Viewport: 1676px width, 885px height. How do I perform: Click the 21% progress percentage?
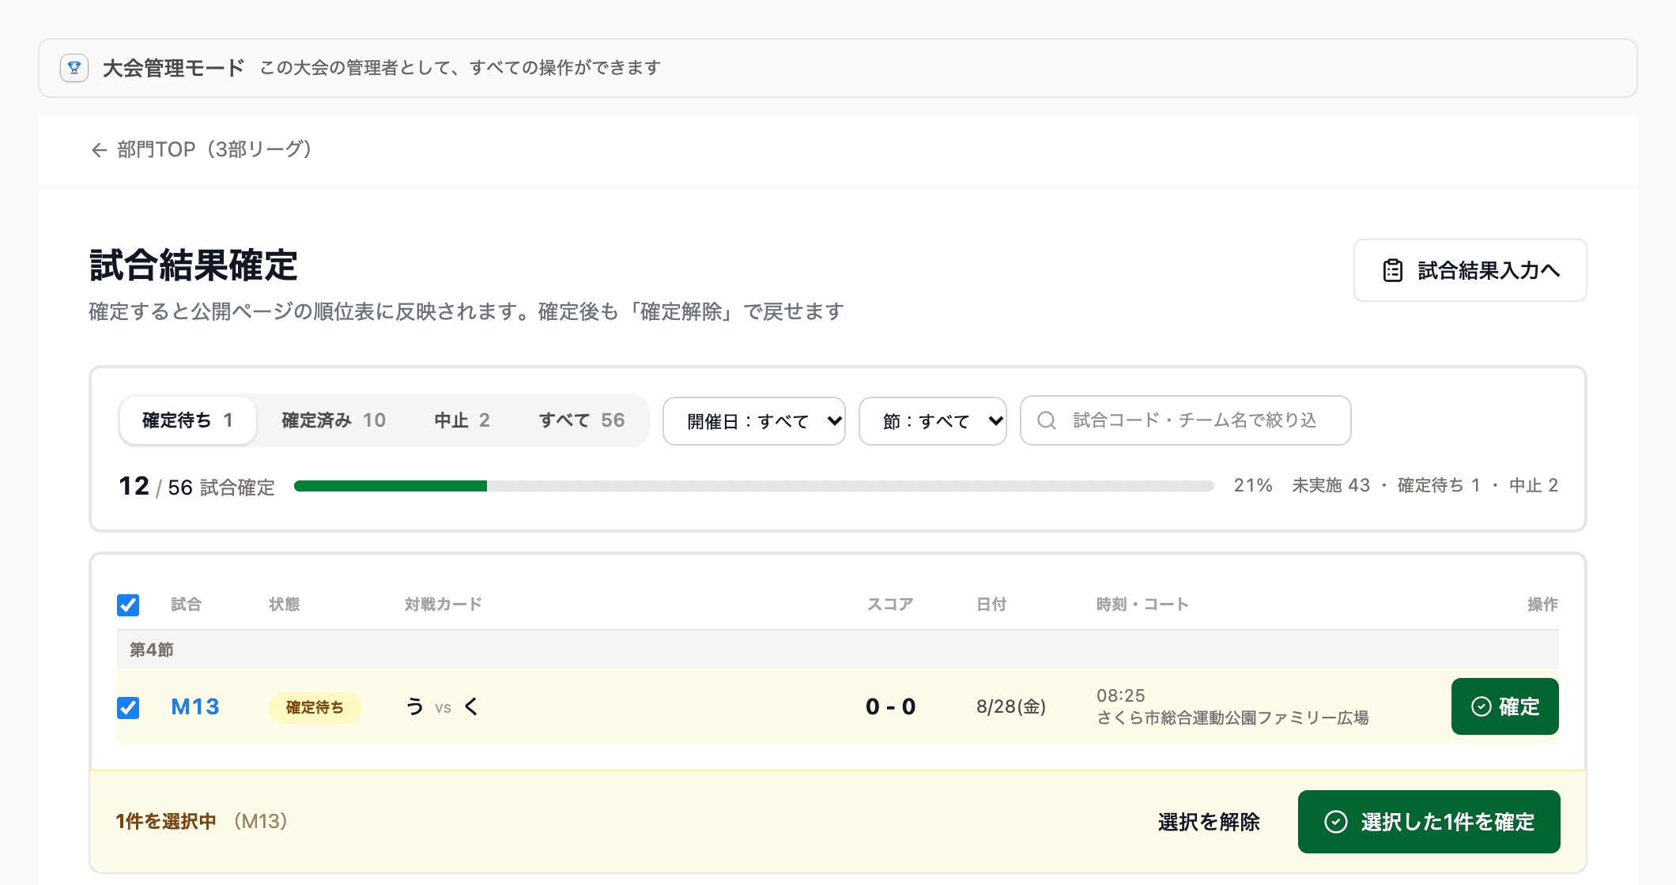pos(1253,485)
